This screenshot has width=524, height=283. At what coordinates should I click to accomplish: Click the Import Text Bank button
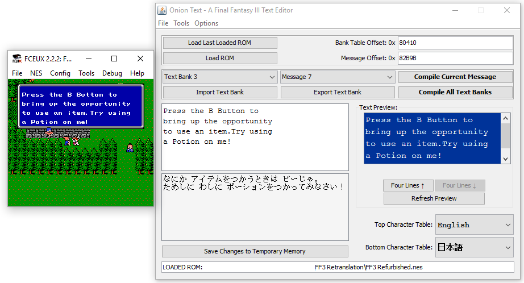[x=219, y=92]
